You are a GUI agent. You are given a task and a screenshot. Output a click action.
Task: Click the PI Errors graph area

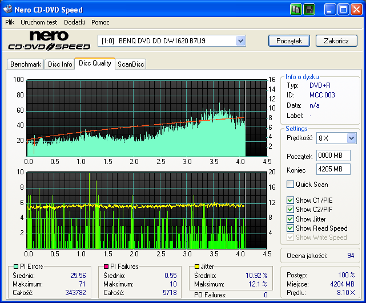147,118
